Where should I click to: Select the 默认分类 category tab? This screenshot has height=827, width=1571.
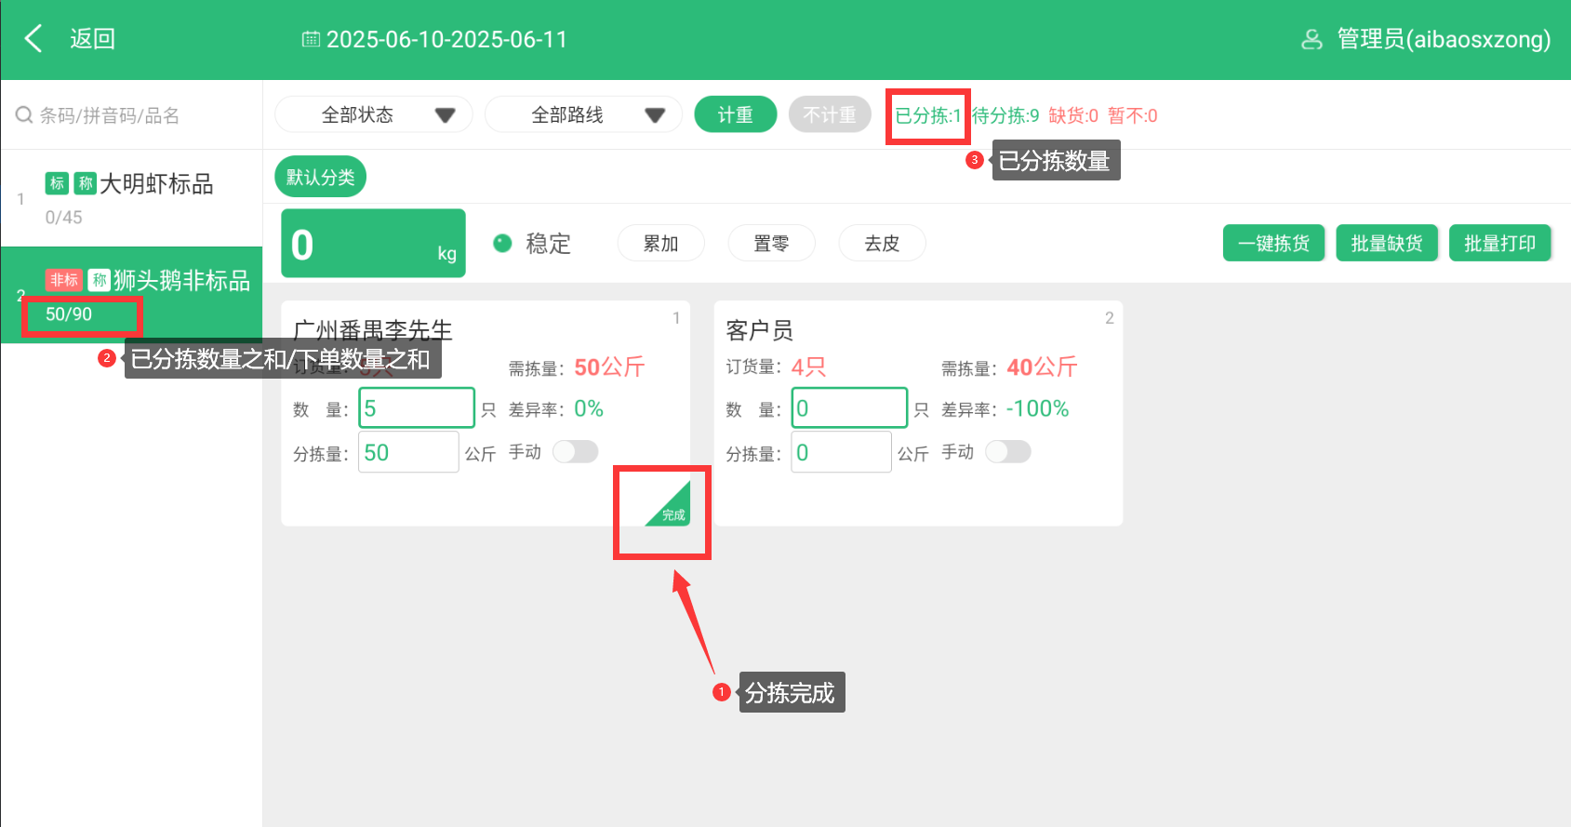coord(320,177)
